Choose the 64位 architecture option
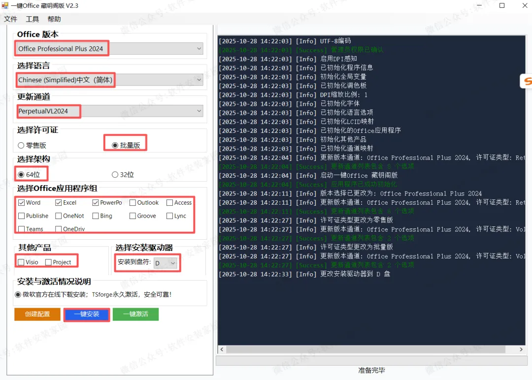The image size is (532, 380). pyautogui.click(x=29, y=175)
